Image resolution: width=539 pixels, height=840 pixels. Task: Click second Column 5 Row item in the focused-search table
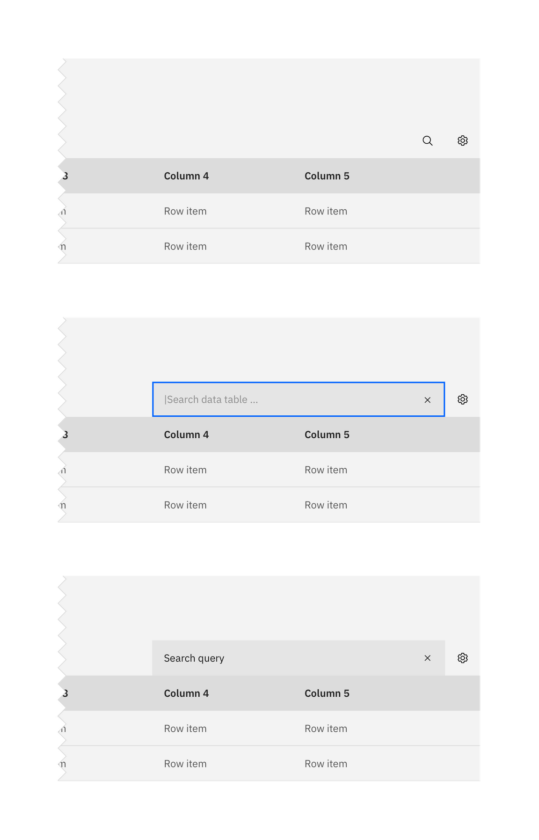click(326, 505)
